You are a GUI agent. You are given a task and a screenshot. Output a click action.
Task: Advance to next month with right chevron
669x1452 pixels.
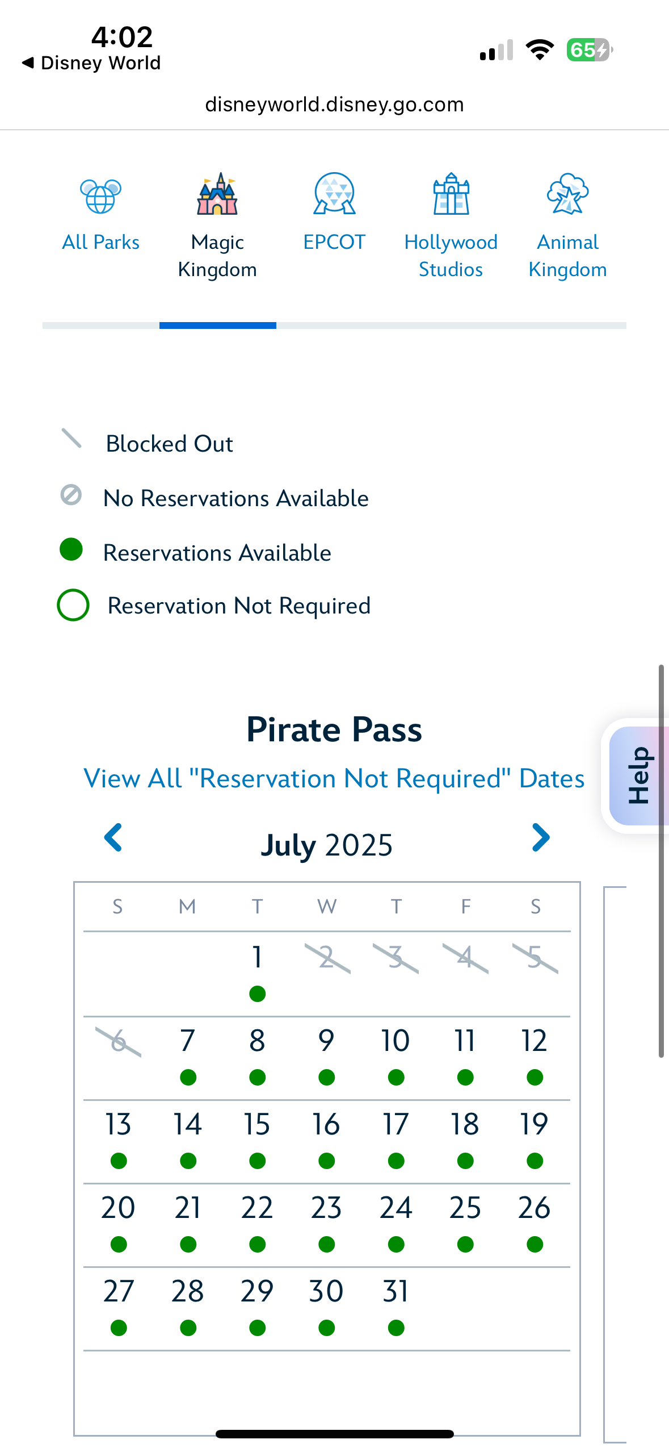[541, 837]
